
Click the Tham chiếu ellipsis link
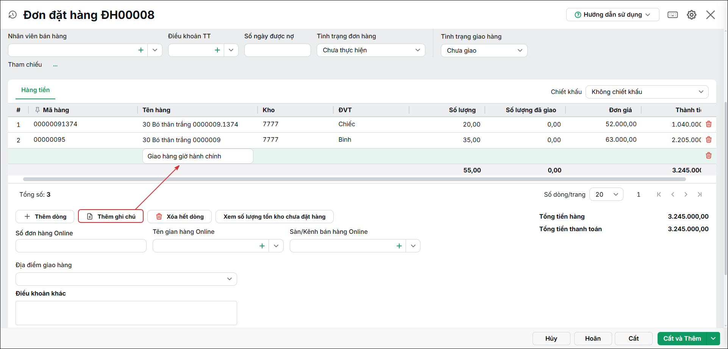click(55, 65)
